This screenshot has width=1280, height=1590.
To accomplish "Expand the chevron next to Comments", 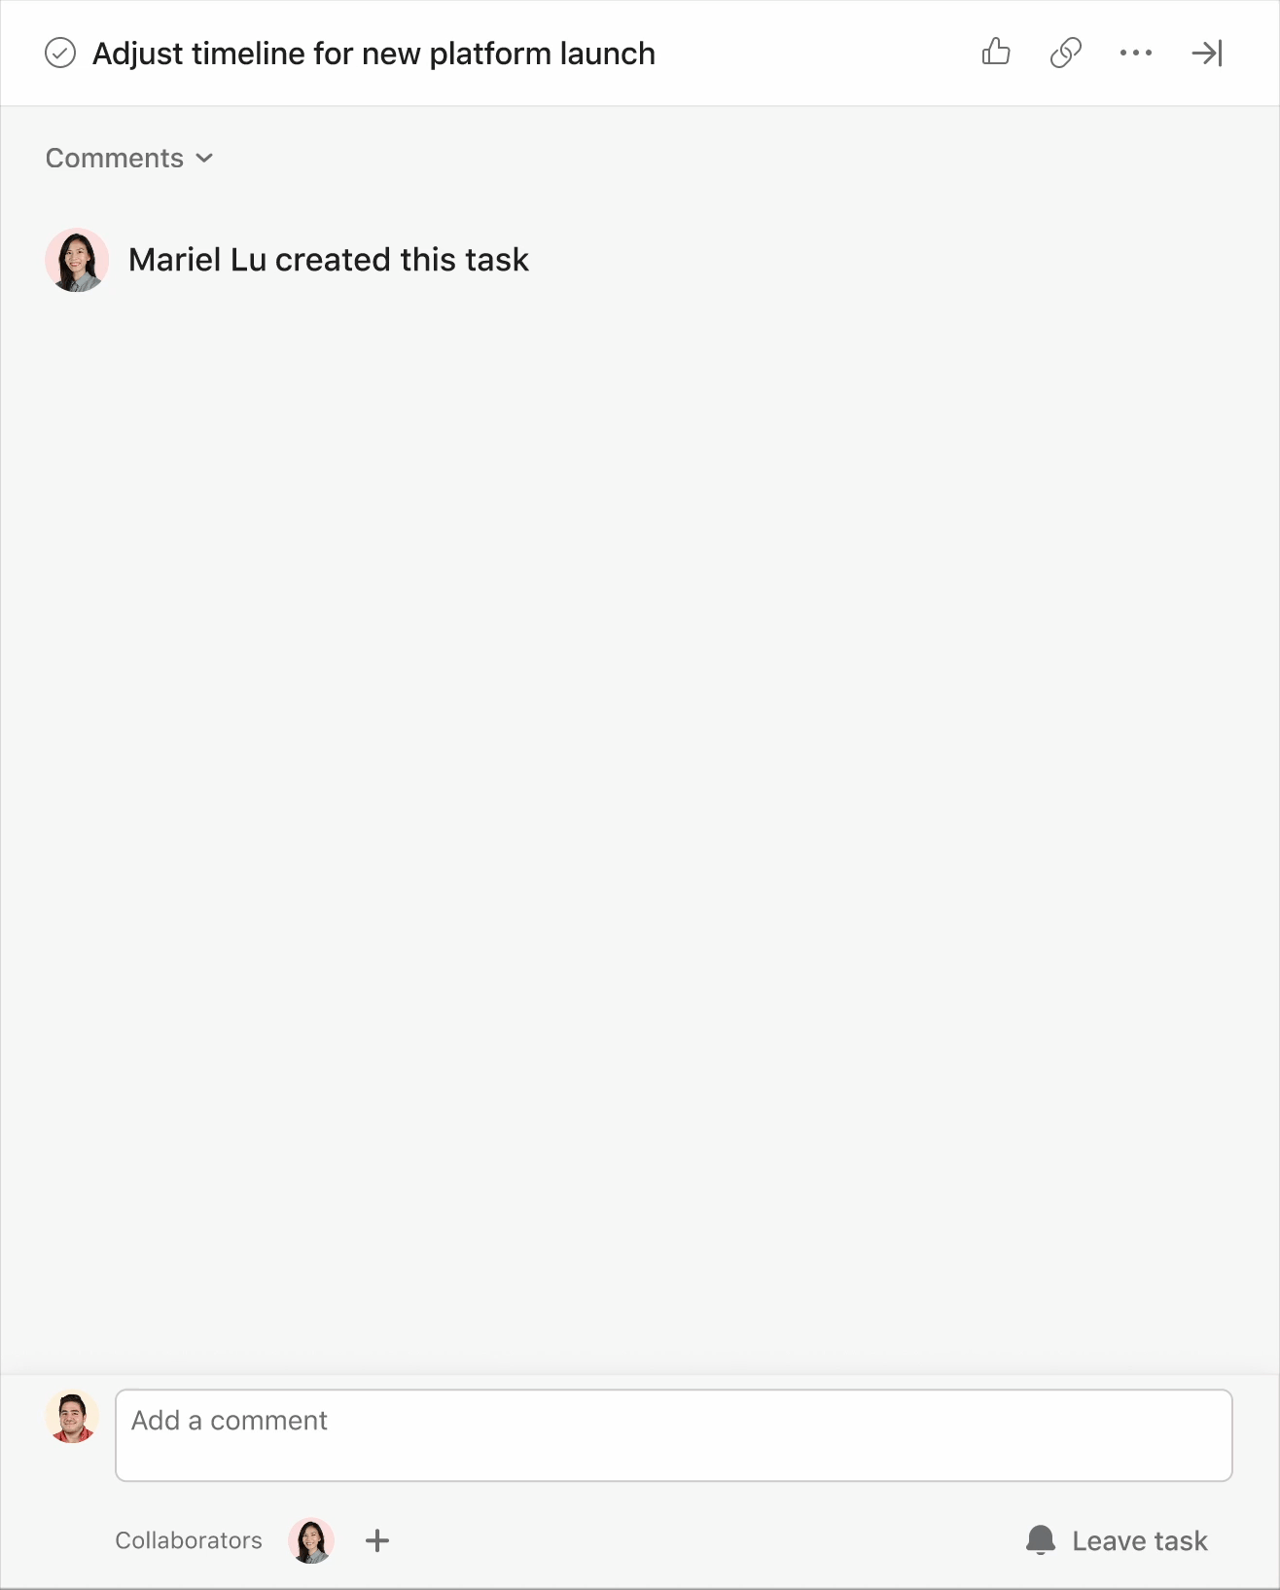I will click(204, 158).
